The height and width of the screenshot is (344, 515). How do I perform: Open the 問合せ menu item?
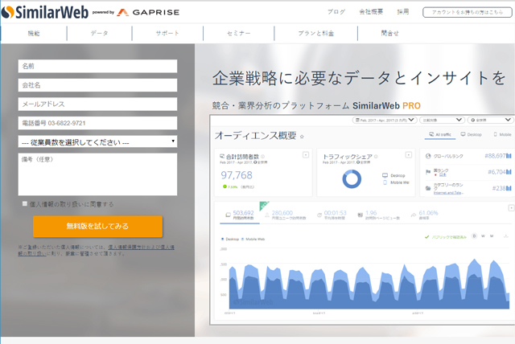tap(389, 33)
